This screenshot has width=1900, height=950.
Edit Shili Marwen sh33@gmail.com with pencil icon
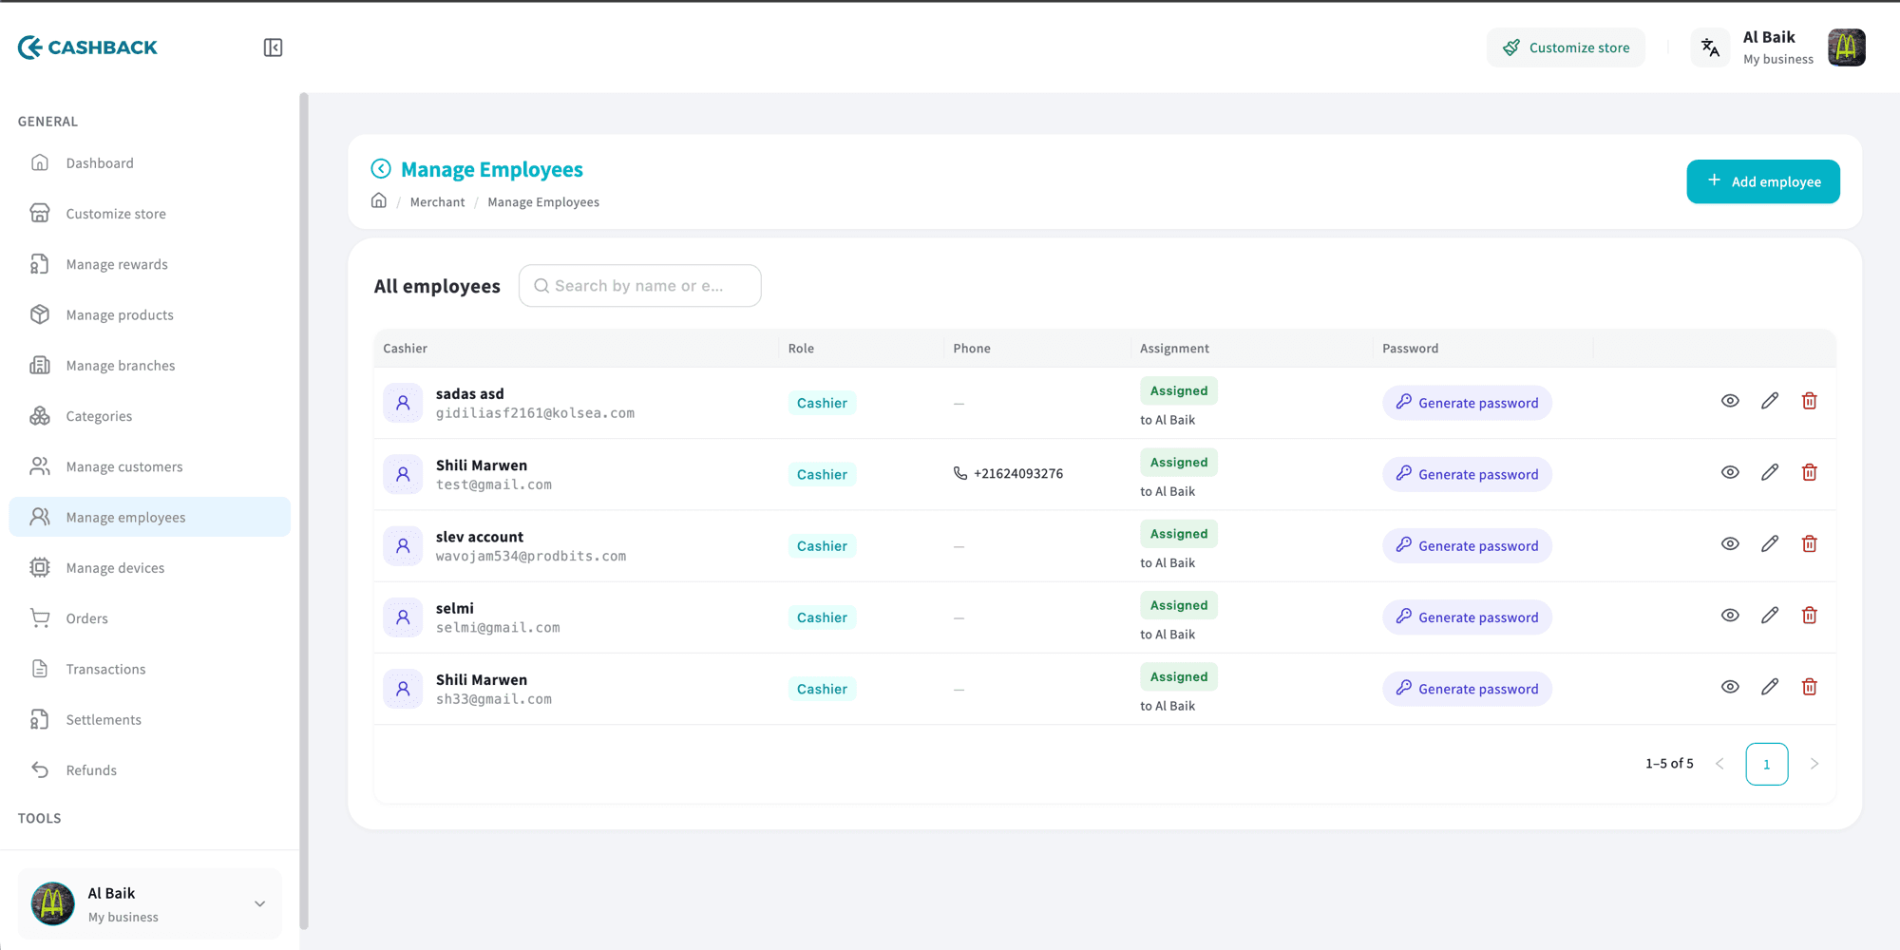[1770, 687]
